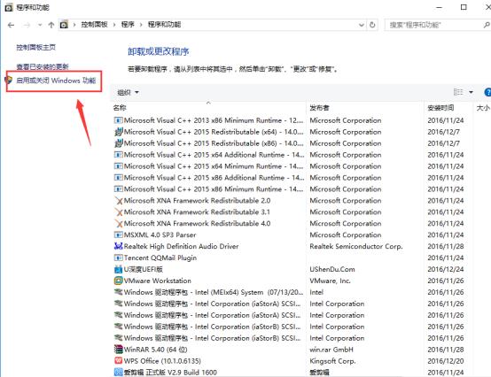Screen dimensions: 491x377
Task: Click the Forward navigation arrow
Action: click(x=27, y=25)
